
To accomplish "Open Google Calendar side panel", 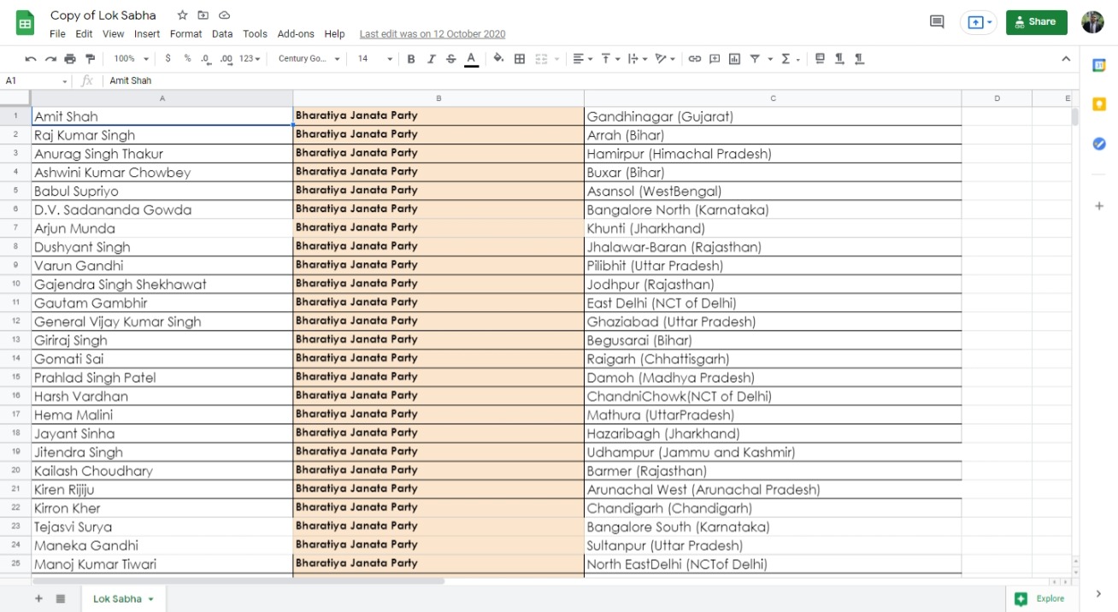I will [1099, 66].
